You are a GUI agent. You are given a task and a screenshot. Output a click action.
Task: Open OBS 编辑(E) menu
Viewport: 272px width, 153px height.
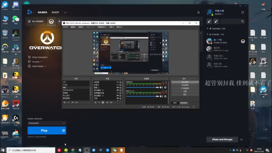coord(73,27)
